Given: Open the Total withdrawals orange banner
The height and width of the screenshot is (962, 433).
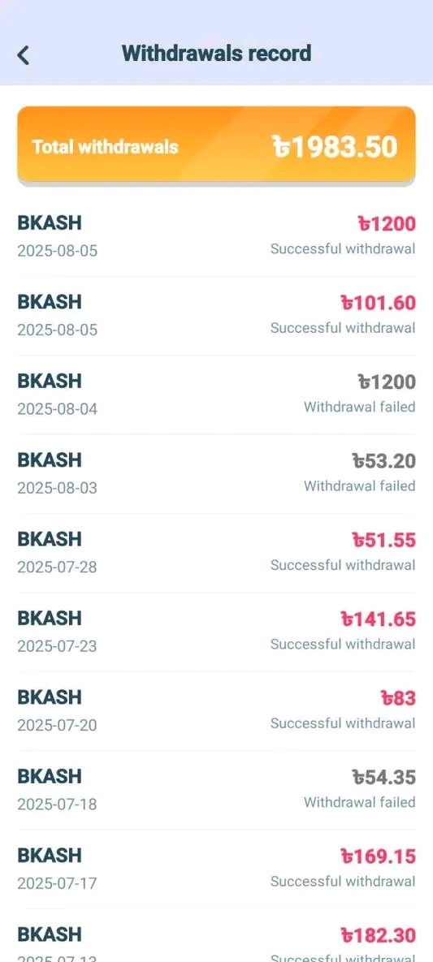Looking at the screenshot, I should pos(216,146).
